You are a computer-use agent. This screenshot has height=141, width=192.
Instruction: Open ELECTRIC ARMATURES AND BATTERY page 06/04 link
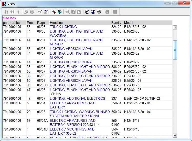(x=73, y=105)
